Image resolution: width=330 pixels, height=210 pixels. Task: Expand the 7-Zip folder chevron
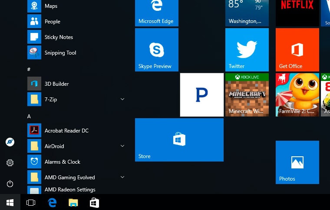coord(122,99)
